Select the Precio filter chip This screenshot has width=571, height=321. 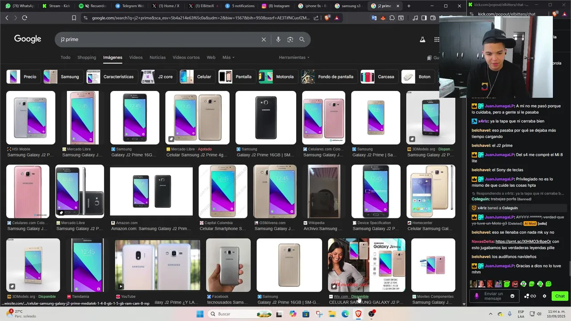point(23,77)
